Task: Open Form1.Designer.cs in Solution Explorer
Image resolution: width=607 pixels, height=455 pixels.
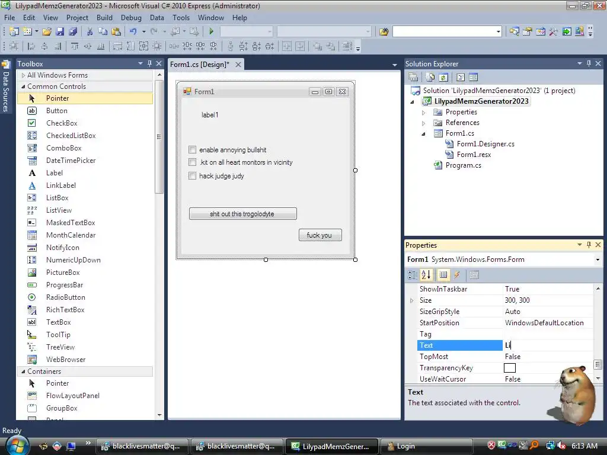Action: click(485, 144)
